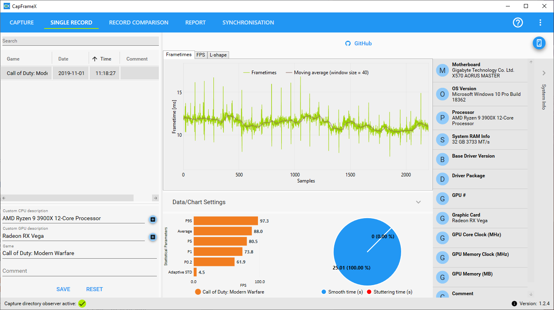Click the system info scroll down arrow
Viewport: 554px width, 310px height.
point(531,294)
